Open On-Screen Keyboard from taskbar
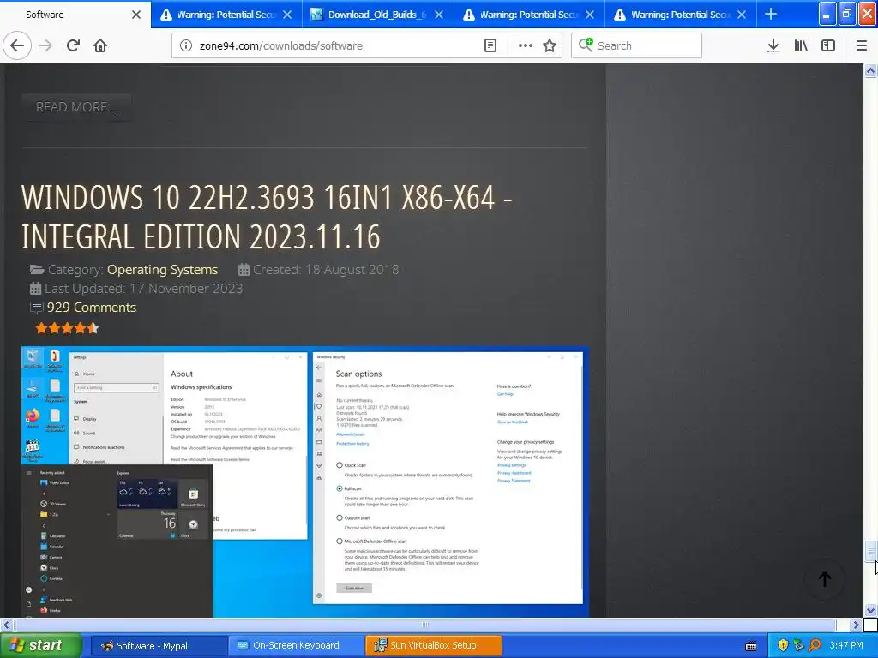The image size is (878, 658). [296, 646]
